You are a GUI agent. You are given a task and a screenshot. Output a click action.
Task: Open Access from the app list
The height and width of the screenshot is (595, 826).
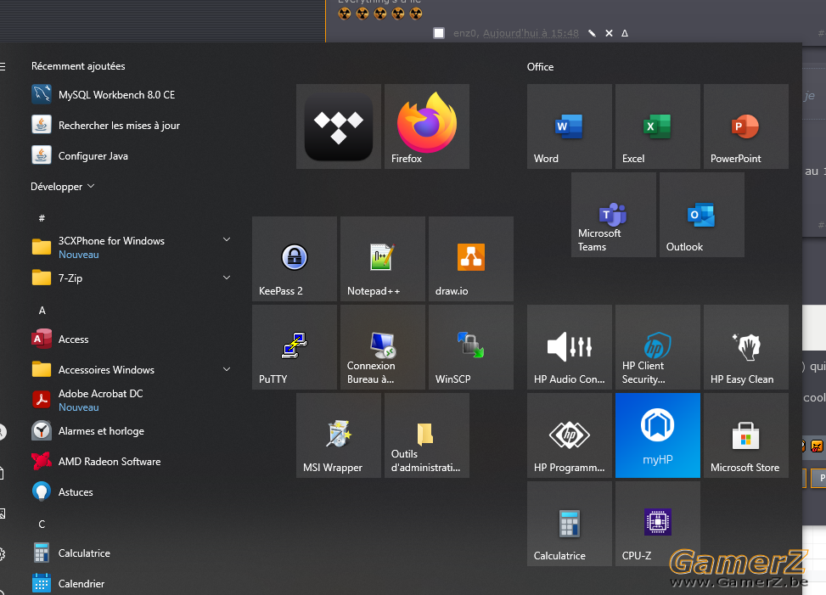pyautogui.click(x=132, y=340)
